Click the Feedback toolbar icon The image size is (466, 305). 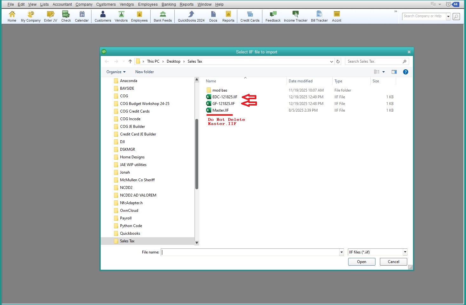273,16
